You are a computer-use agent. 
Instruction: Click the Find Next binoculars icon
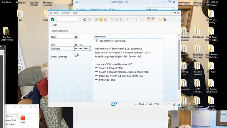pos(121,20)
